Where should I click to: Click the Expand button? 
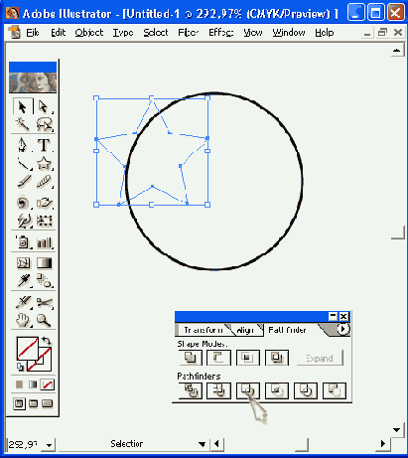[x=320, y=359]
